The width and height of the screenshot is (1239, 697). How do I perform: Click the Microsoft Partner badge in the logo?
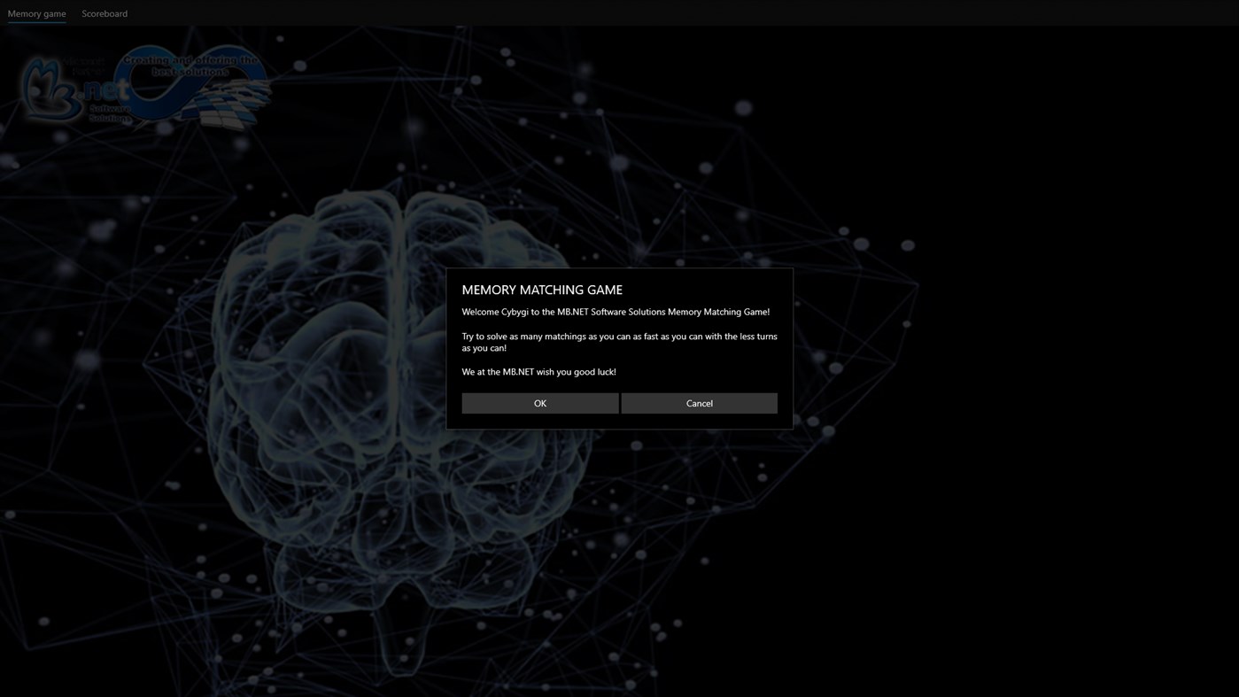[85, 66]
